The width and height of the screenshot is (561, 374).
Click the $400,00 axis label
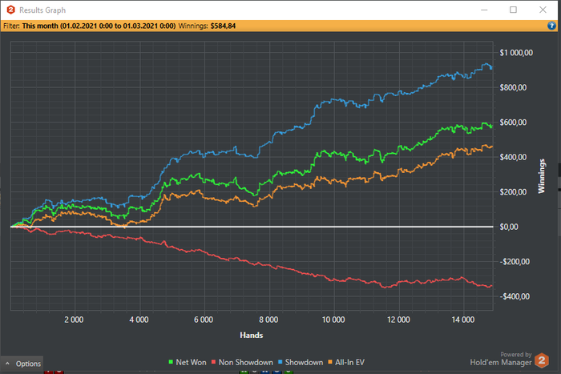513,157
